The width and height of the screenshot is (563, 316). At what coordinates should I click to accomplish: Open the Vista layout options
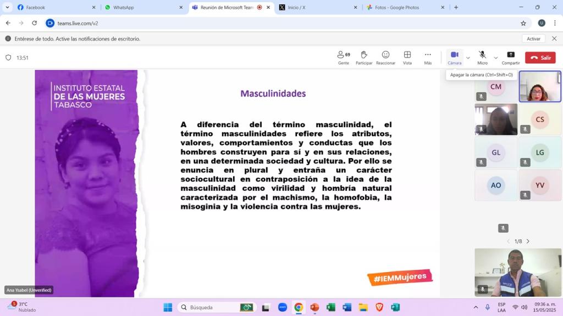click(407, 57)
